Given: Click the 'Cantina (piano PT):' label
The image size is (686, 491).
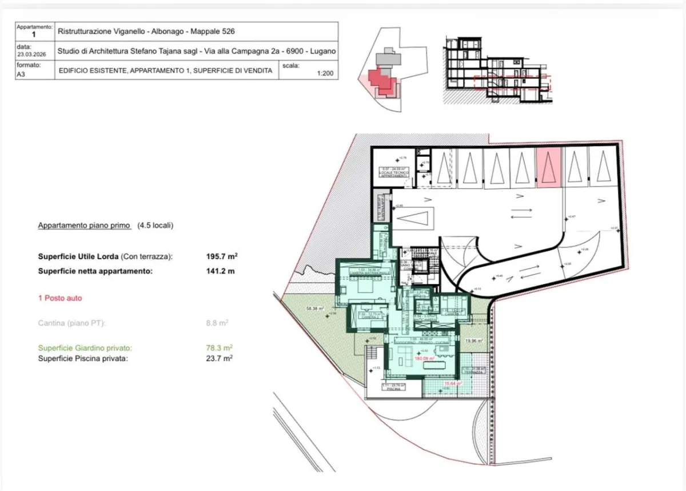Looking at the screenshot, I should click(72, 323).
